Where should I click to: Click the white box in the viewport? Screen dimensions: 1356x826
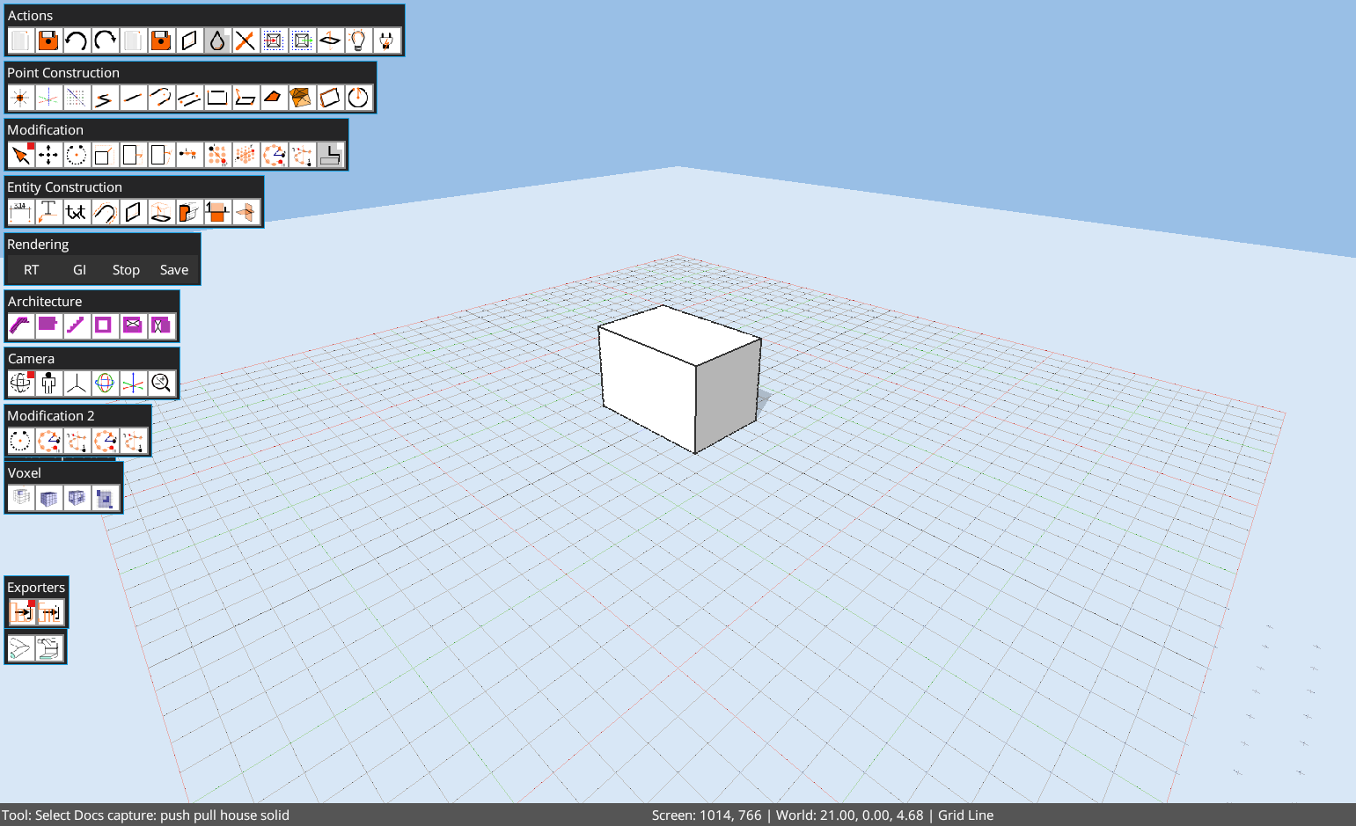coord(678,378)
